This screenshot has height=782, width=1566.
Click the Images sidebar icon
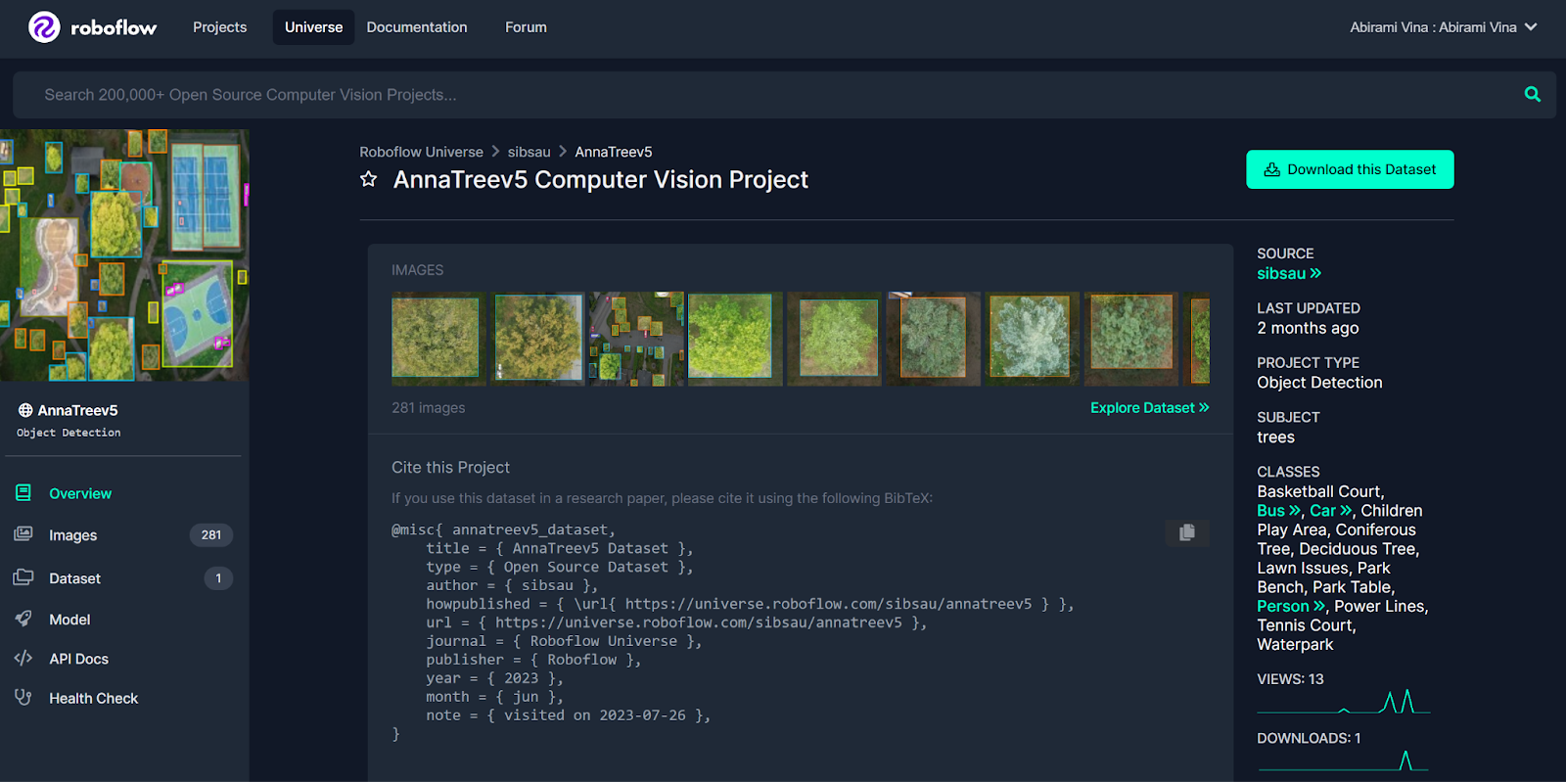[x=23, y=534]
